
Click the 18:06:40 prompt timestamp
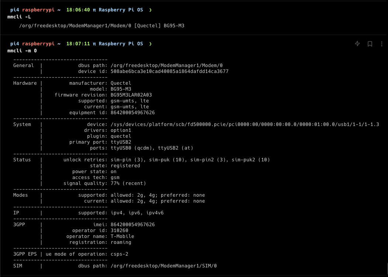[78, 10]
